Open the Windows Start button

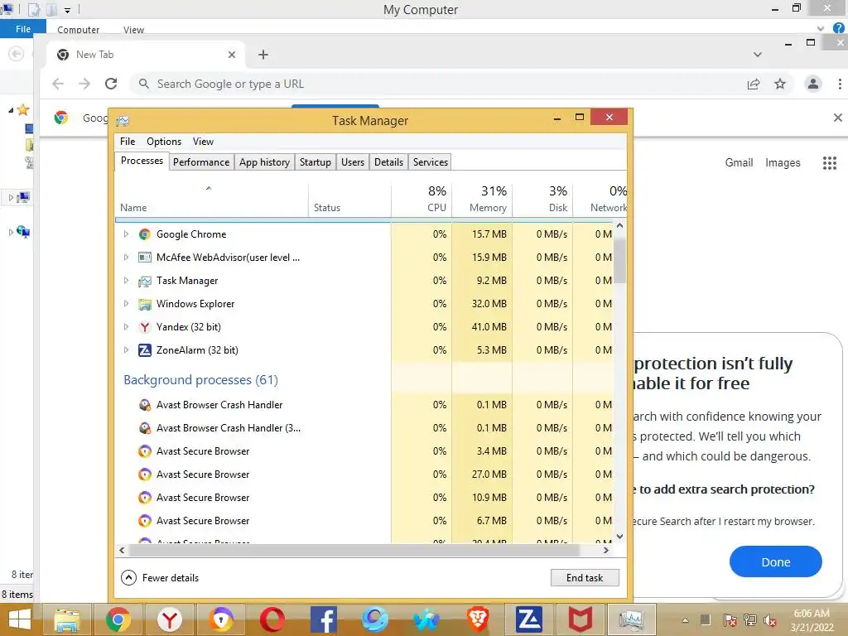tap(20, 619)
